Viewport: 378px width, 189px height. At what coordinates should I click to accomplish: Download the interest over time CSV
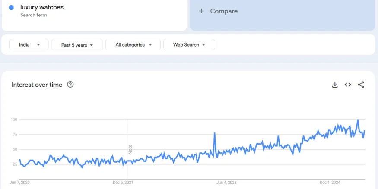click(x=334, y=85)
